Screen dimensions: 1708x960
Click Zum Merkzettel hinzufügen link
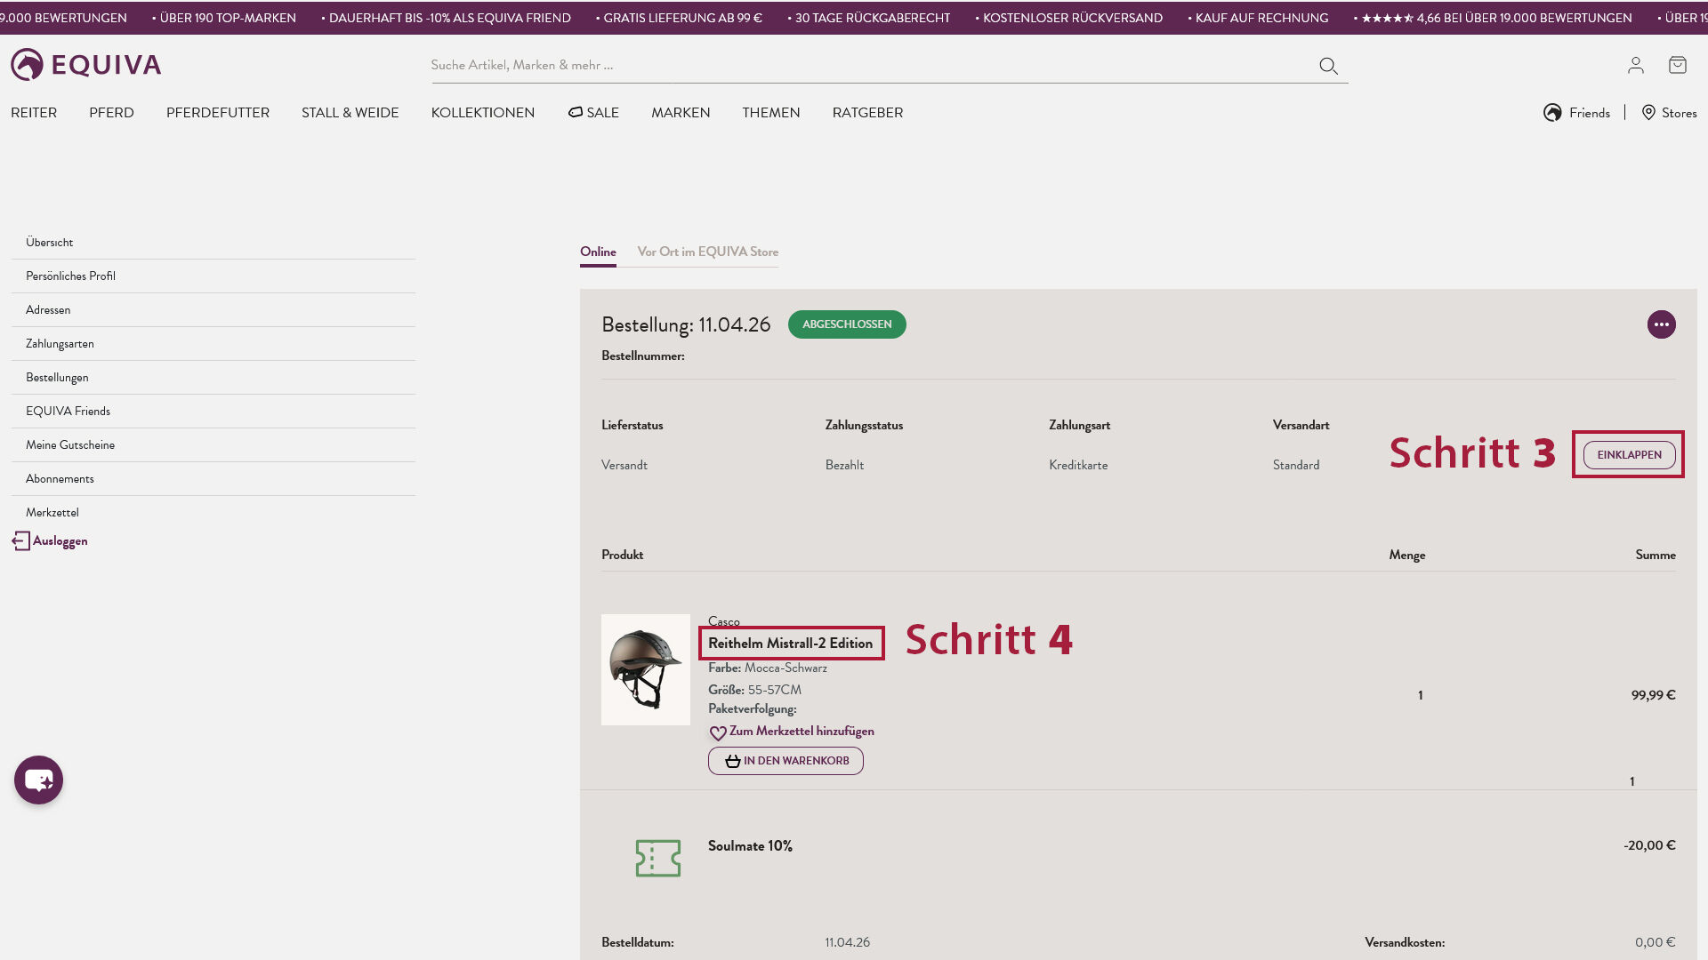(x=802, y=732)
